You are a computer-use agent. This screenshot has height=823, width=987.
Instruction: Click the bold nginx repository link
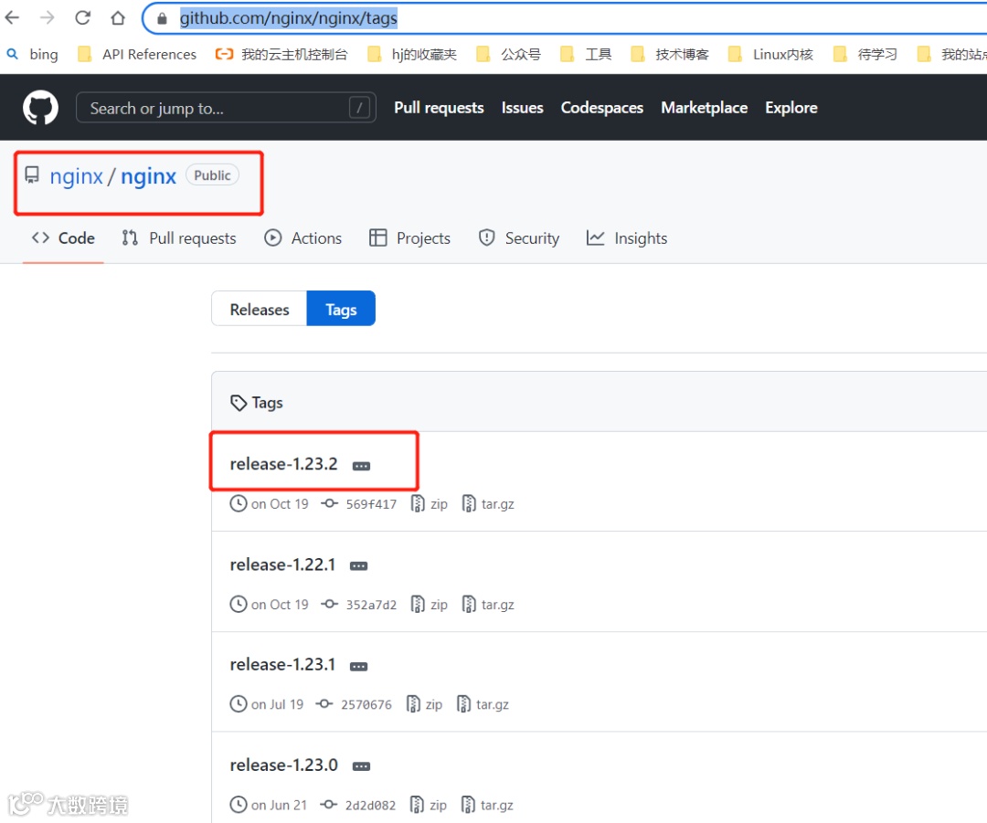coord(149,176)
